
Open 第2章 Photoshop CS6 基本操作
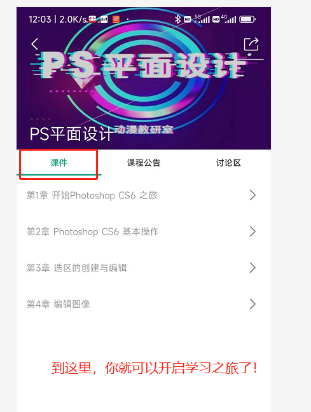click(x=144, y=231)
